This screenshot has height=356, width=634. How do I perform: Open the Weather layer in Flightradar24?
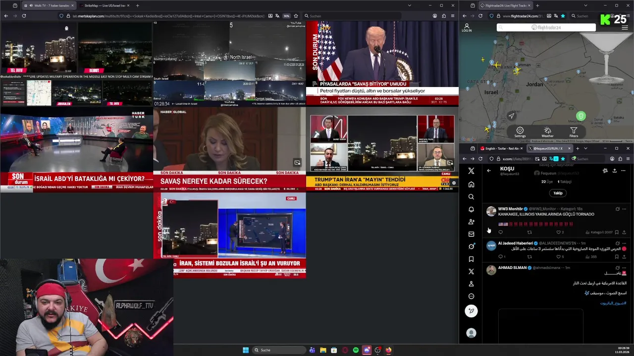[x=547, y=133]
